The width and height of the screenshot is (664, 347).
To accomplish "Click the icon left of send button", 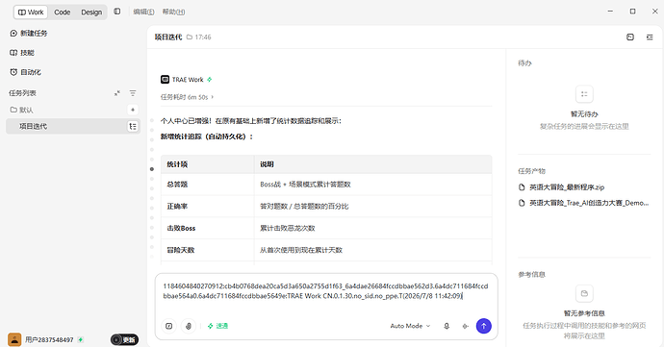I will [465, 326].
